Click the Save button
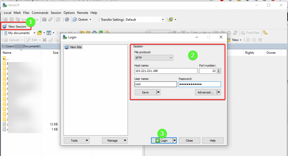Image resolution: width=288 pixels, height=156 pixels. [145, 92]
